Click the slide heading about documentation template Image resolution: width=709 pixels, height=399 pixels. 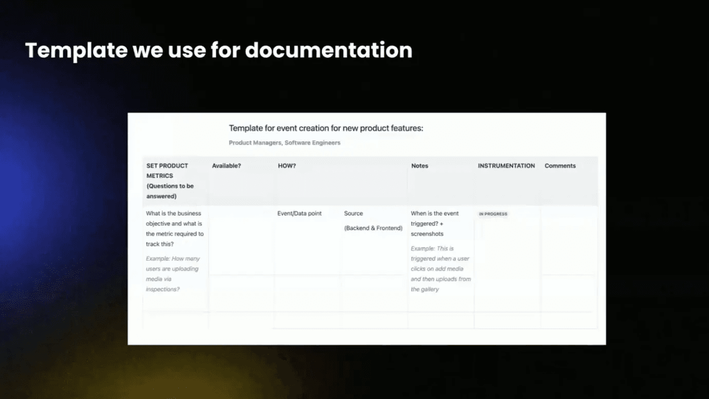tap(218, 50)
